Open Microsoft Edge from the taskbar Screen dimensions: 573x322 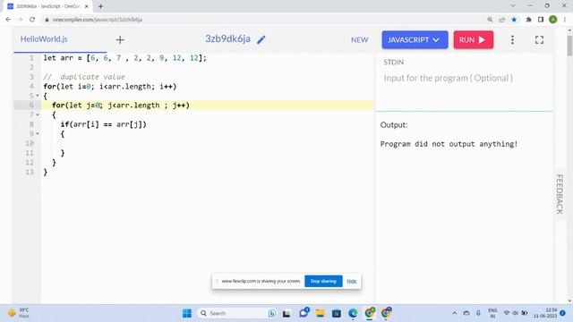click(353, 313)
